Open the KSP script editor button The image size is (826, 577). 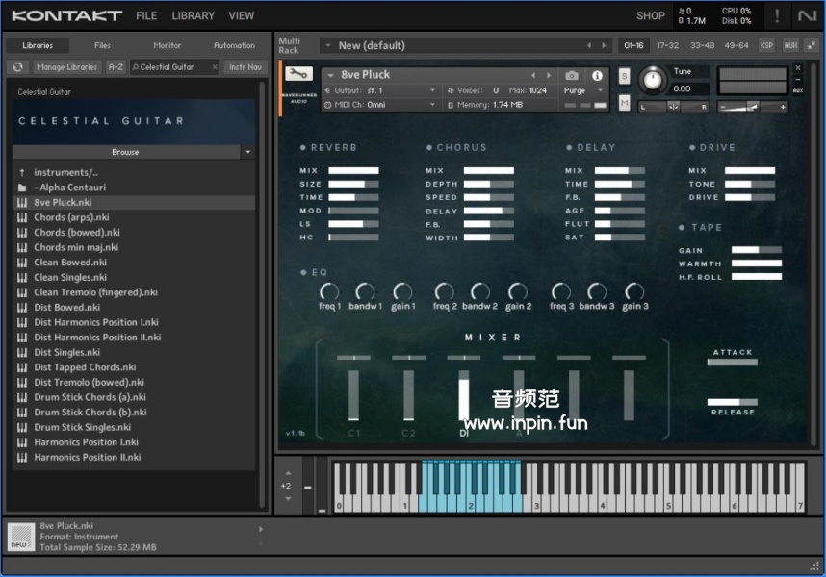(766, 45)
